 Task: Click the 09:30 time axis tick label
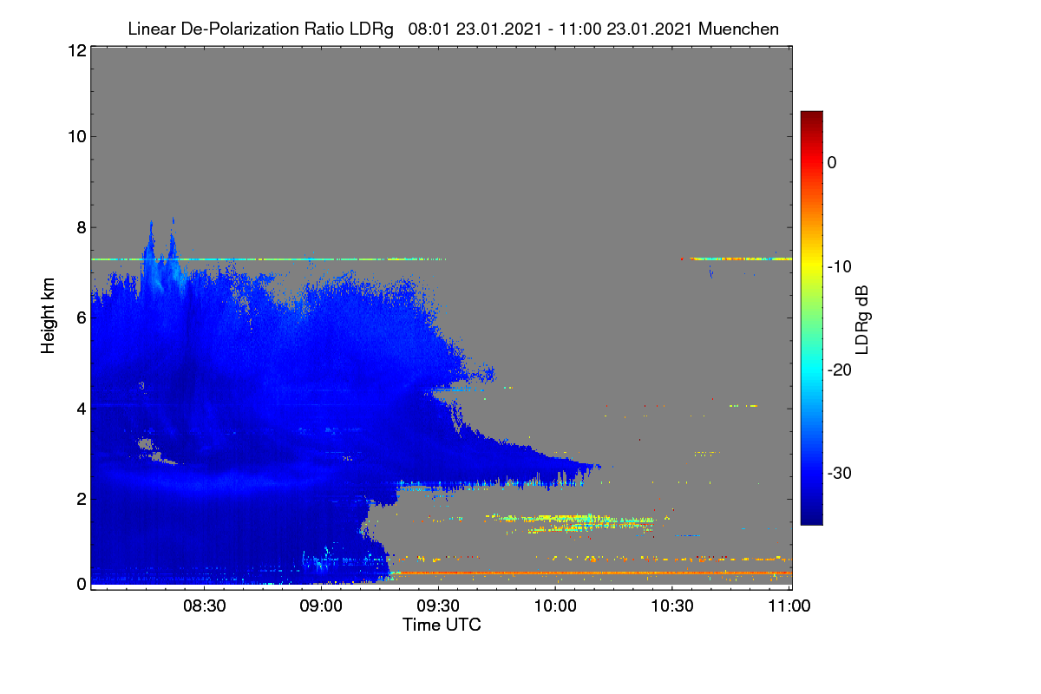coord(439,606)
